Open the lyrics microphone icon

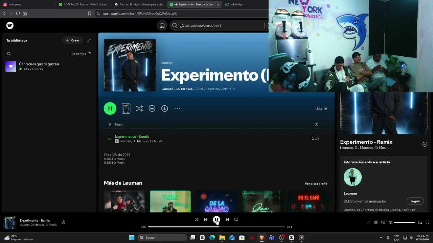pyautogui.click(x=369, y=222)
